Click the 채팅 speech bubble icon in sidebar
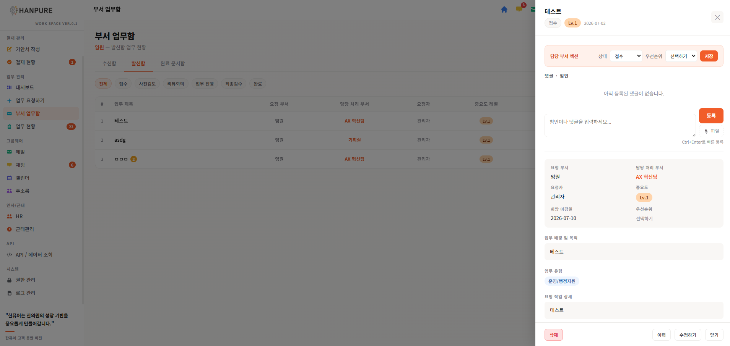The image size is (730, 346). tap(9, 165)
